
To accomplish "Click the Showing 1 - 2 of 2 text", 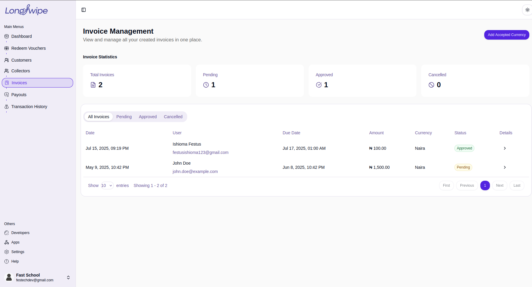I will (x=150, y=185).
